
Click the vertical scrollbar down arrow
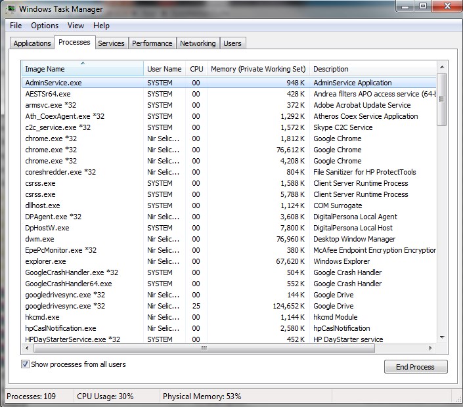click(442, 337)
